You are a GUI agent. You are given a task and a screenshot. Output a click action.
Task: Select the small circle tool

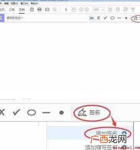point(112,18)
